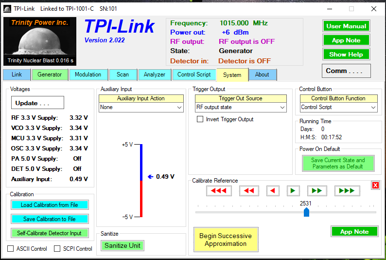Click the Trinity Nuclear Blast image
The height and width of the screenshot is (260, 386).
[x=40, y=41]
